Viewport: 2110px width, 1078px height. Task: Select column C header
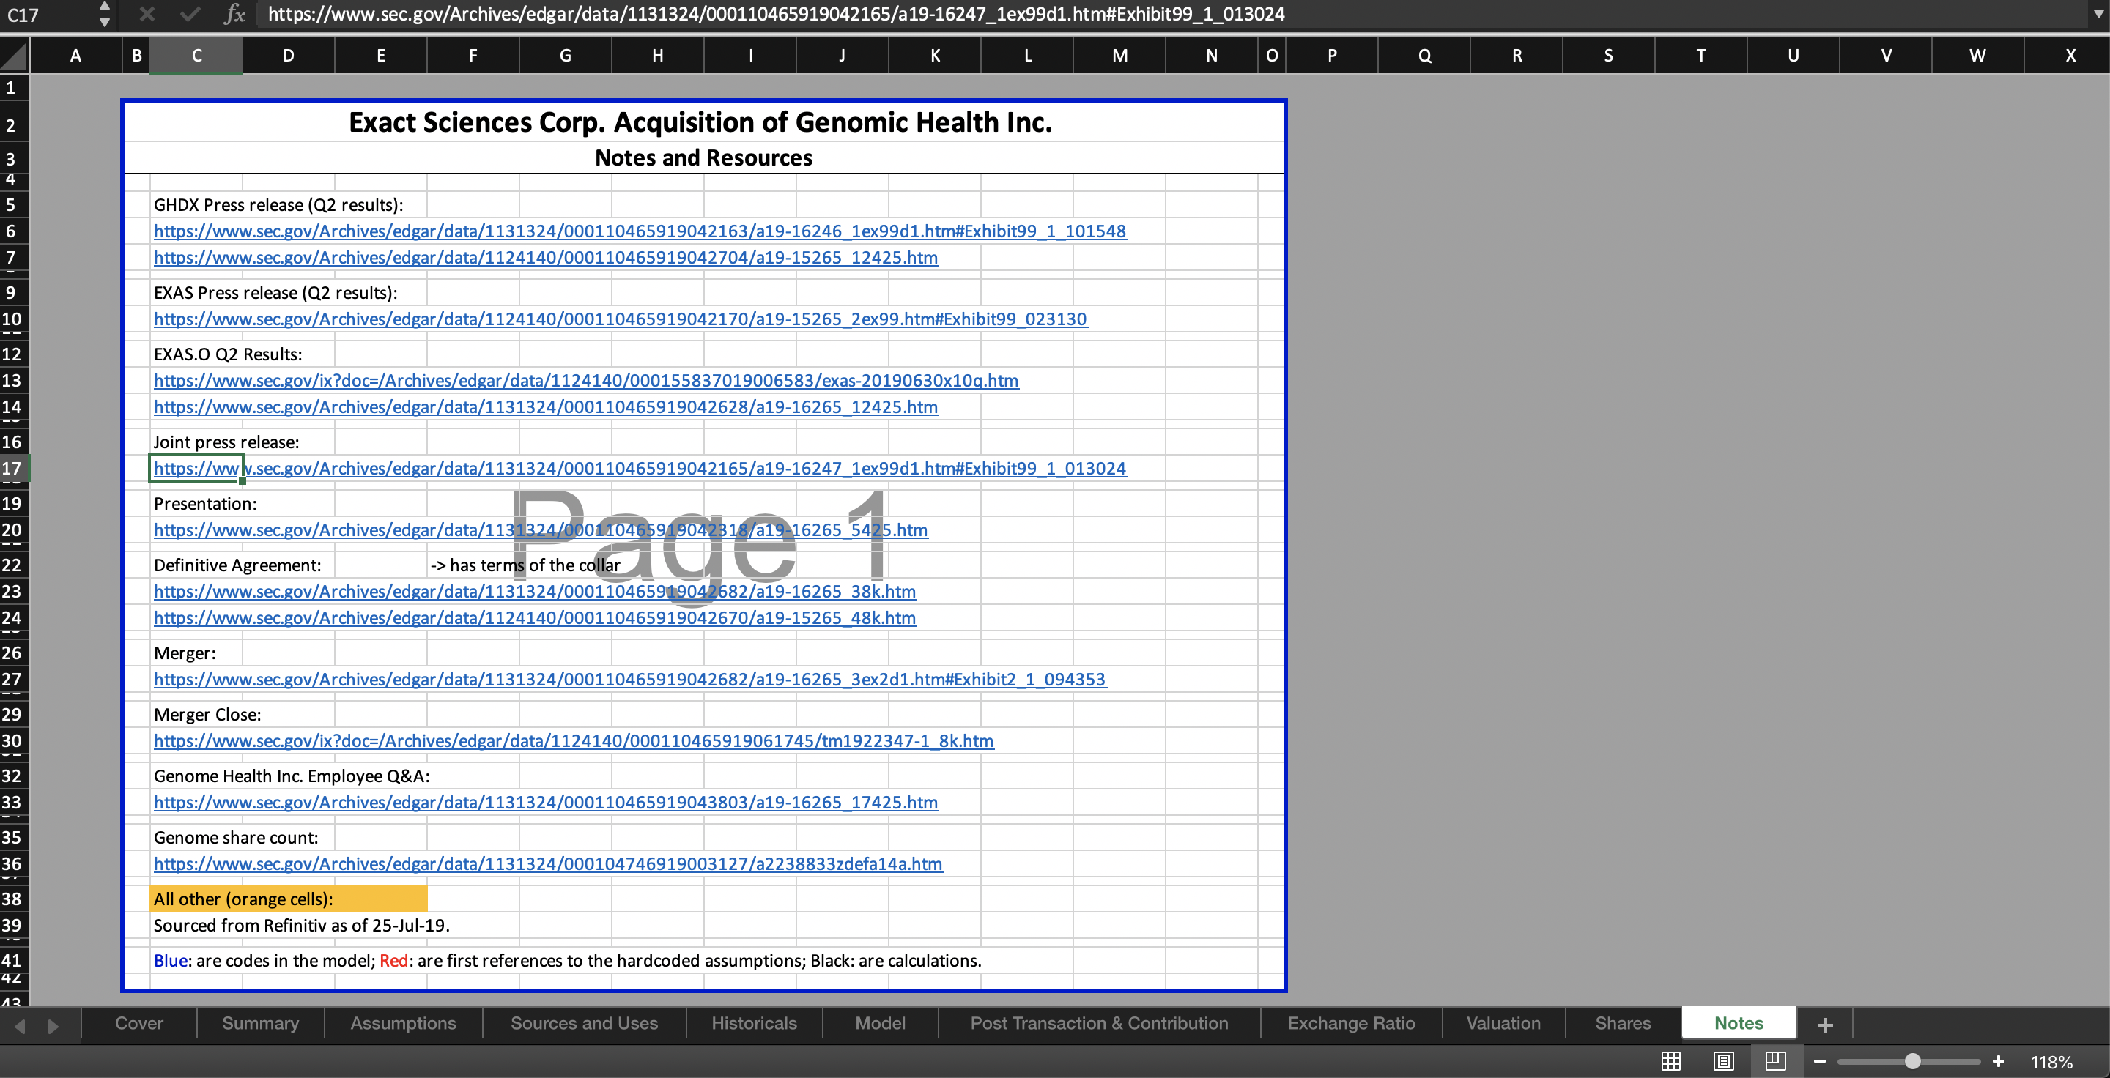click(196, 56)
